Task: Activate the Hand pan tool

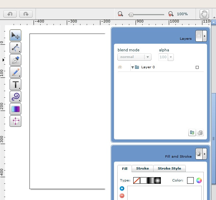Action: 204,14
